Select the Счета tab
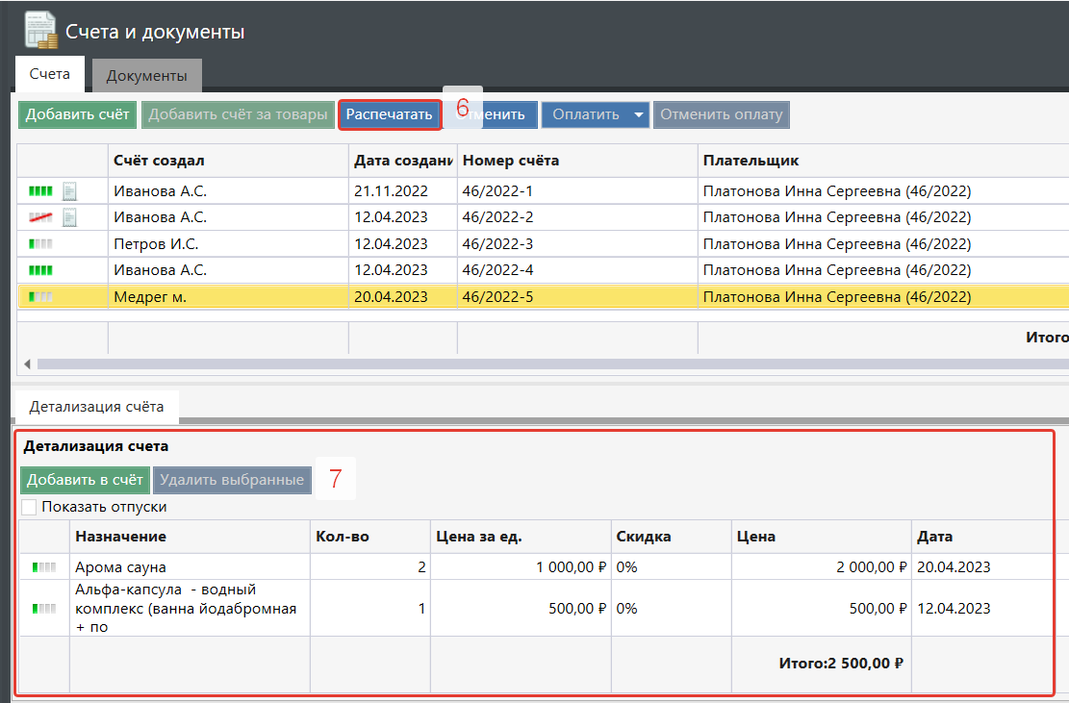The image size is (1069, 703). click(49, 74)
